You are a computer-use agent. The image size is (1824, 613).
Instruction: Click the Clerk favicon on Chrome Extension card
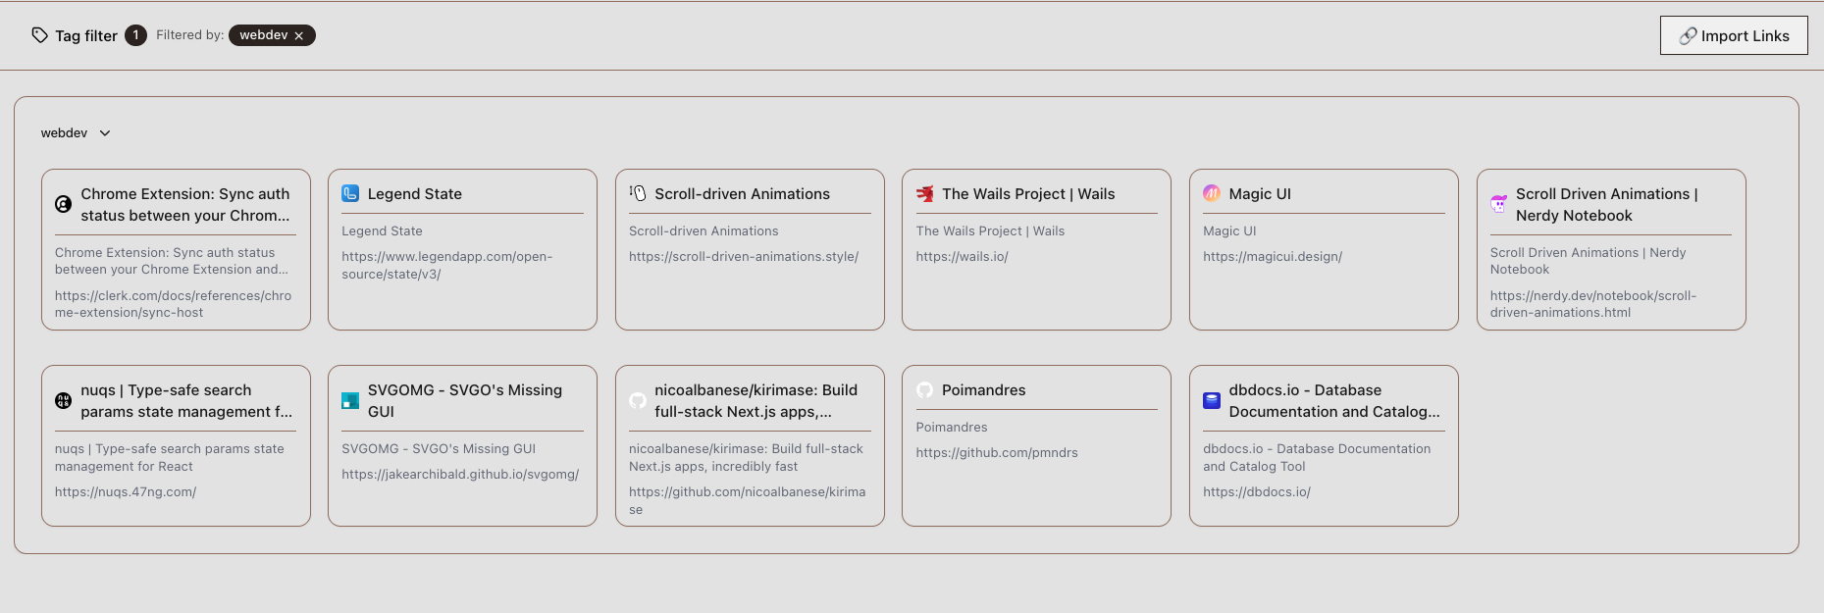click(63, 204)
